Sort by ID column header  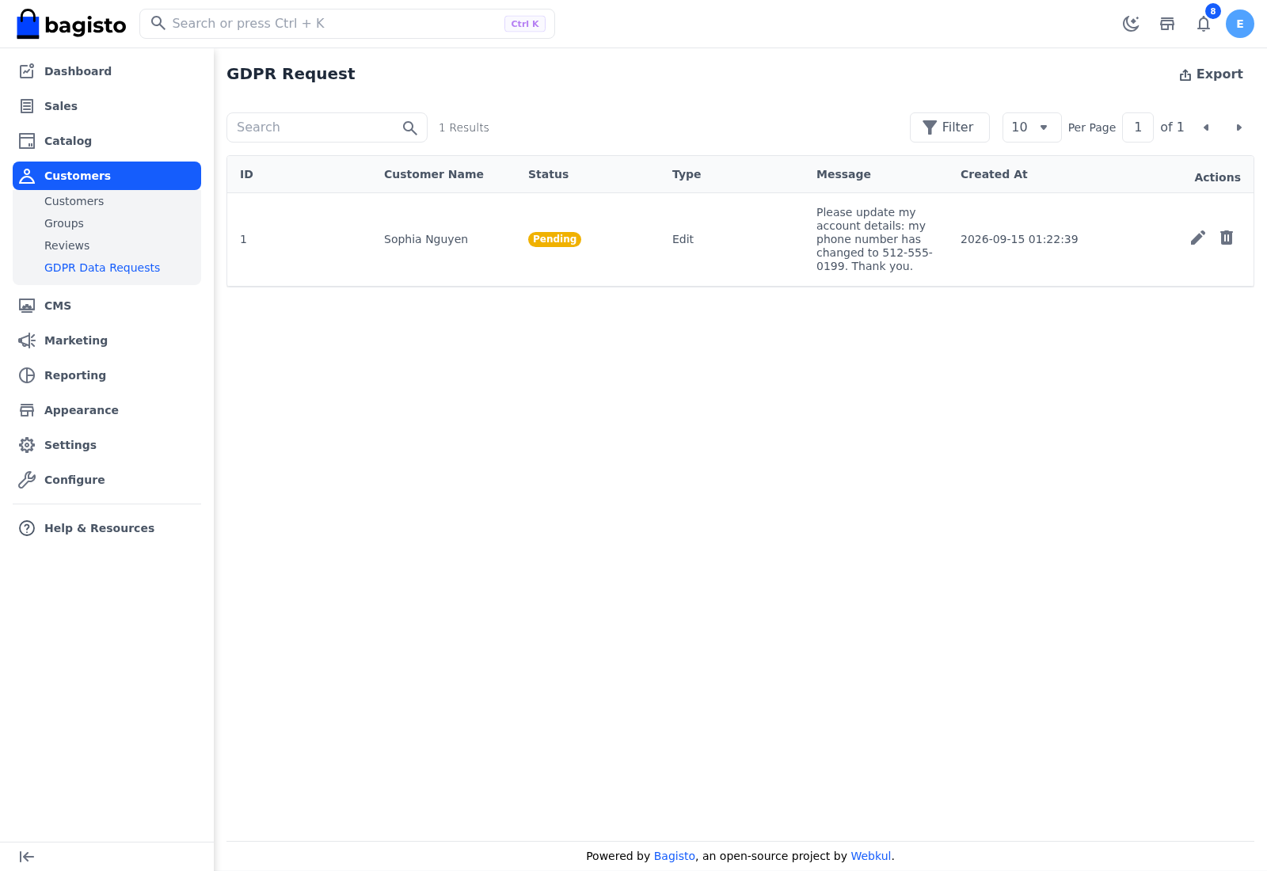[246, 174]
